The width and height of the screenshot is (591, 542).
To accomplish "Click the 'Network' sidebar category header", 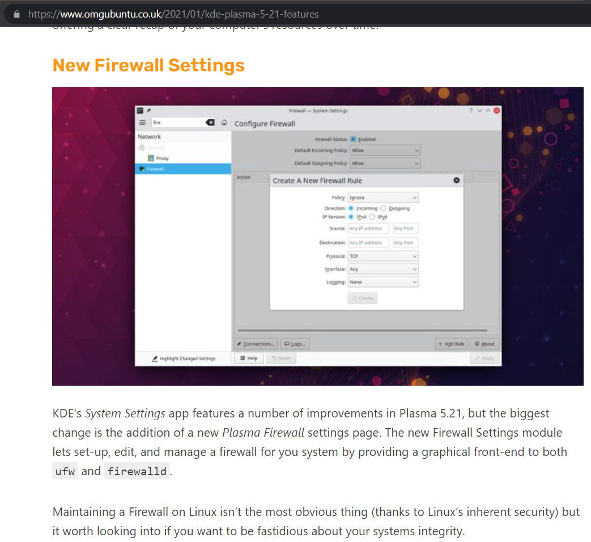I will 149,136.
